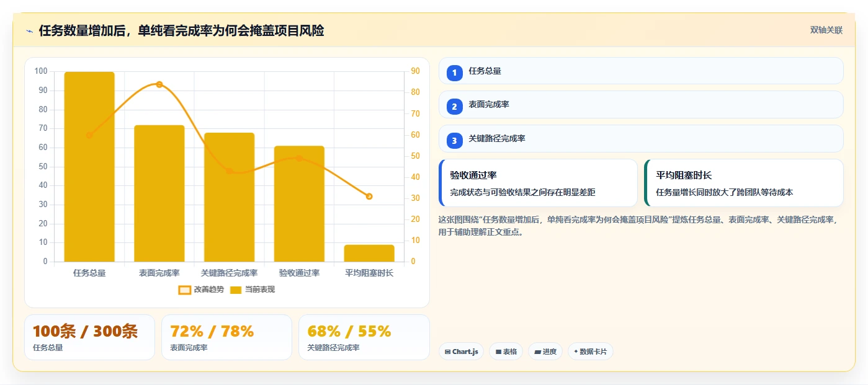Open the 平均阻塞时长 info card
The height and width of the screenshot is (385, 868).
click(x=744, y=183)
